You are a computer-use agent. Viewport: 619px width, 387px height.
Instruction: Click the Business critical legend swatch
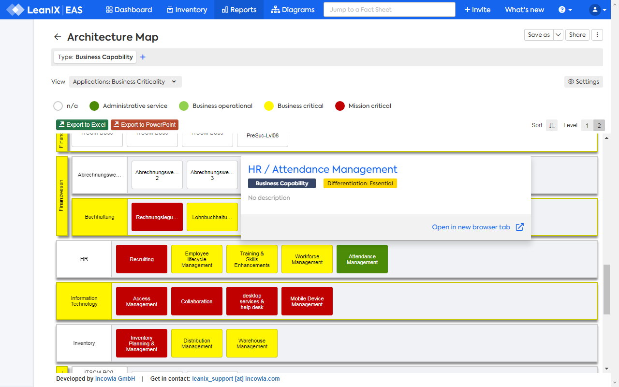coord(269,106)
